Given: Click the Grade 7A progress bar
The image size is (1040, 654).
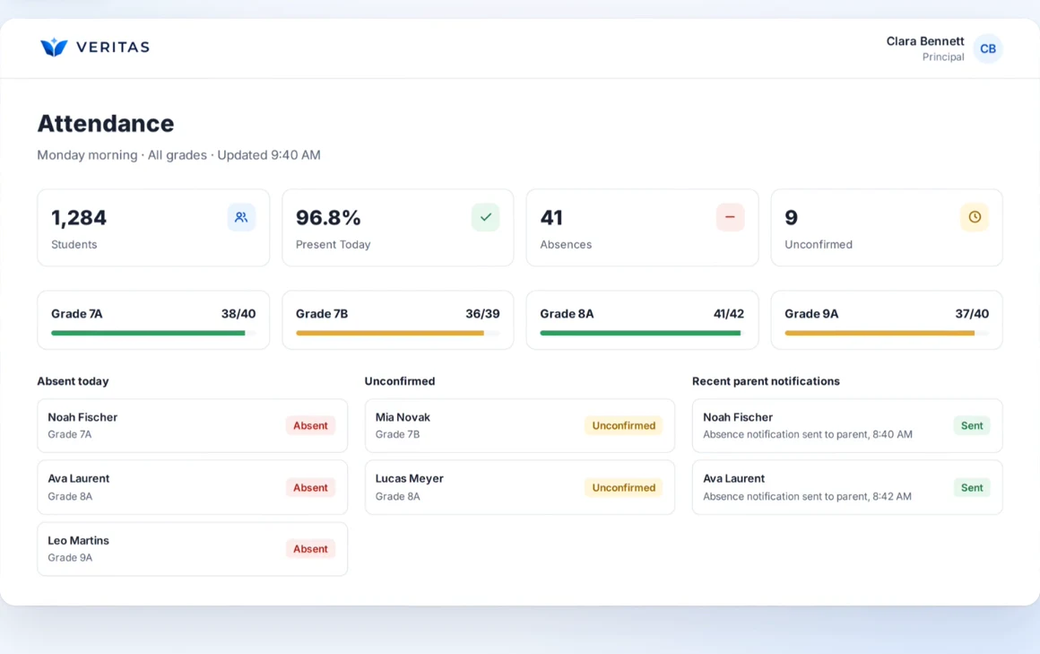Looking at the screenshot, I should point(153,334).
